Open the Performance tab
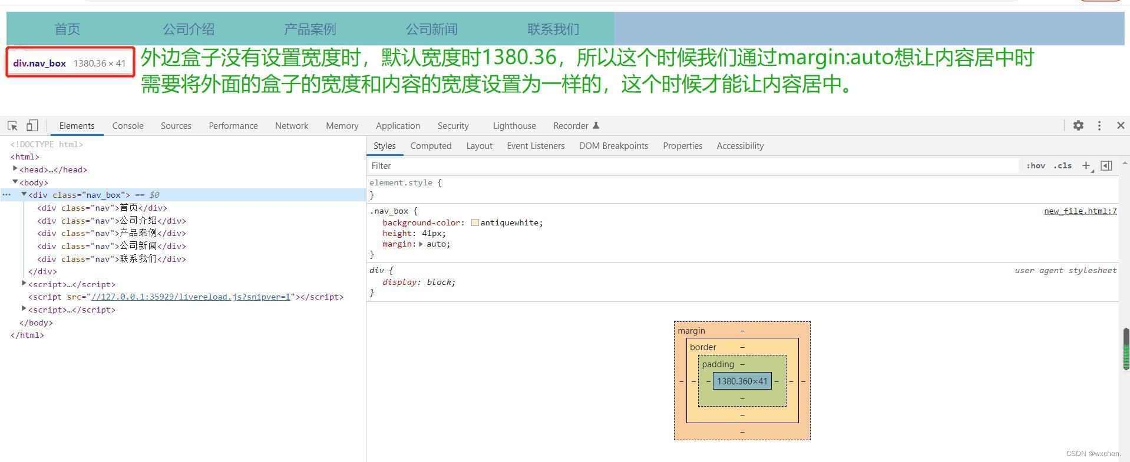This screenshot has width=1130, height=462. [x=233, y=126]
